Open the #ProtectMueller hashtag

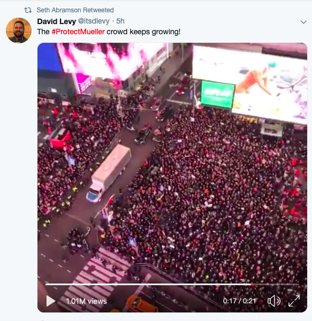click(78, 32)
